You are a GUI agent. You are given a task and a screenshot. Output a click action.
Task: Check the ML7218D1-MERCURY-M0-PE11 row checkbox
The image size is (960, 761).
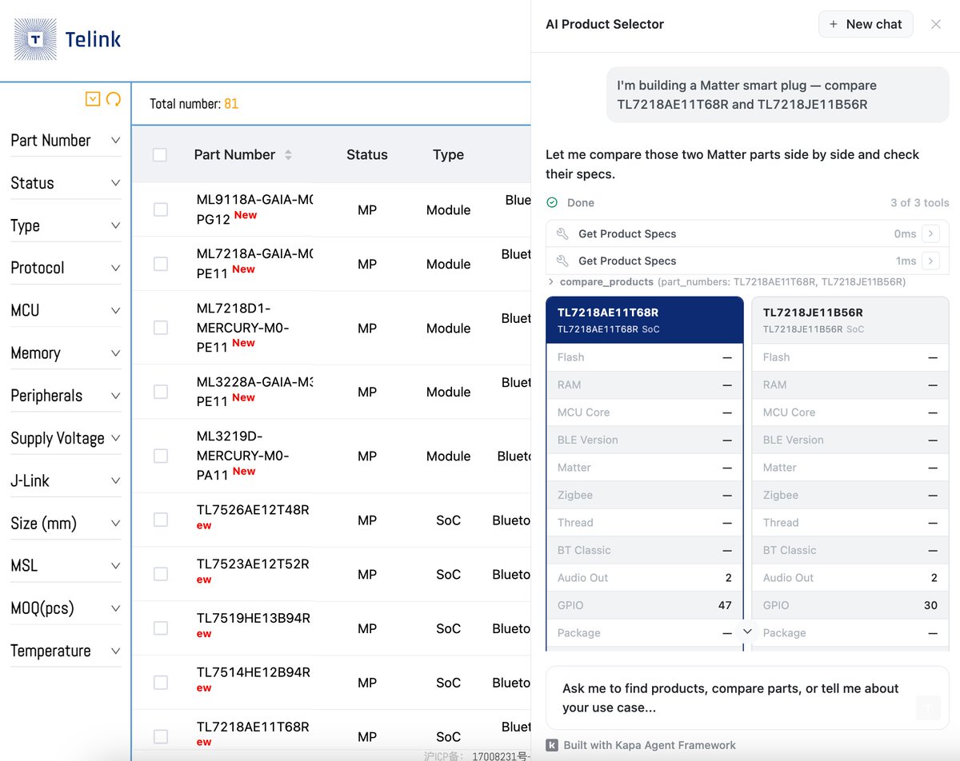click(x=161, y=328)
